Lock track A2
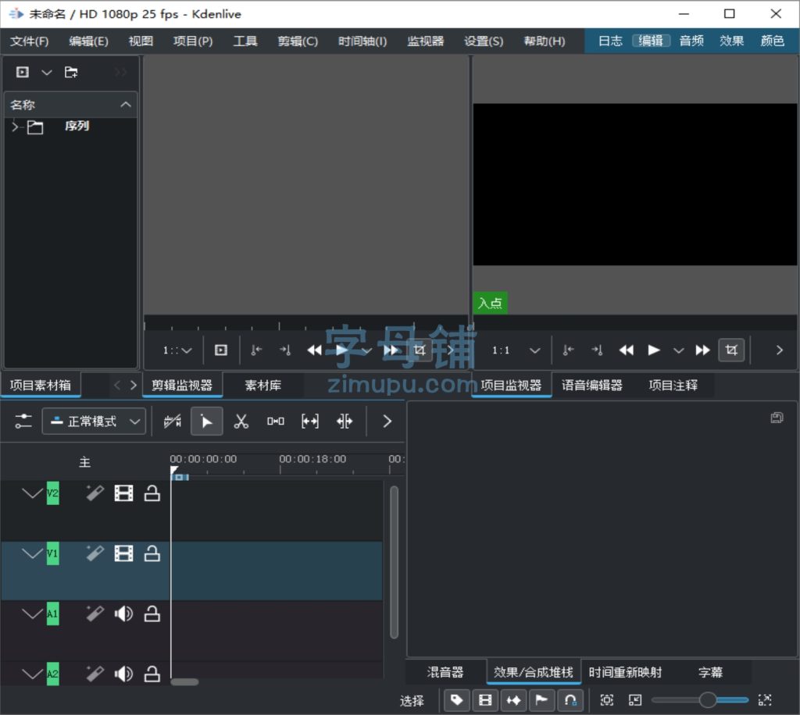This screenshot has width=800, height=715. tap(152, 674)
